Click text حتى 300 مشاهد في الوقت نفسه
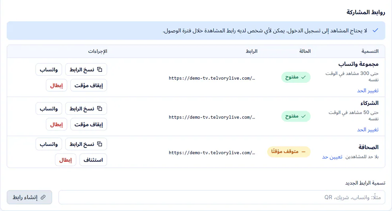Viewport: 392px width, 211px height. pyautogui.click(x=352, y=77)
